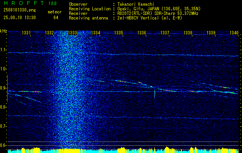Click the date stamp 25.08.10 13:30

pos(20,18)
